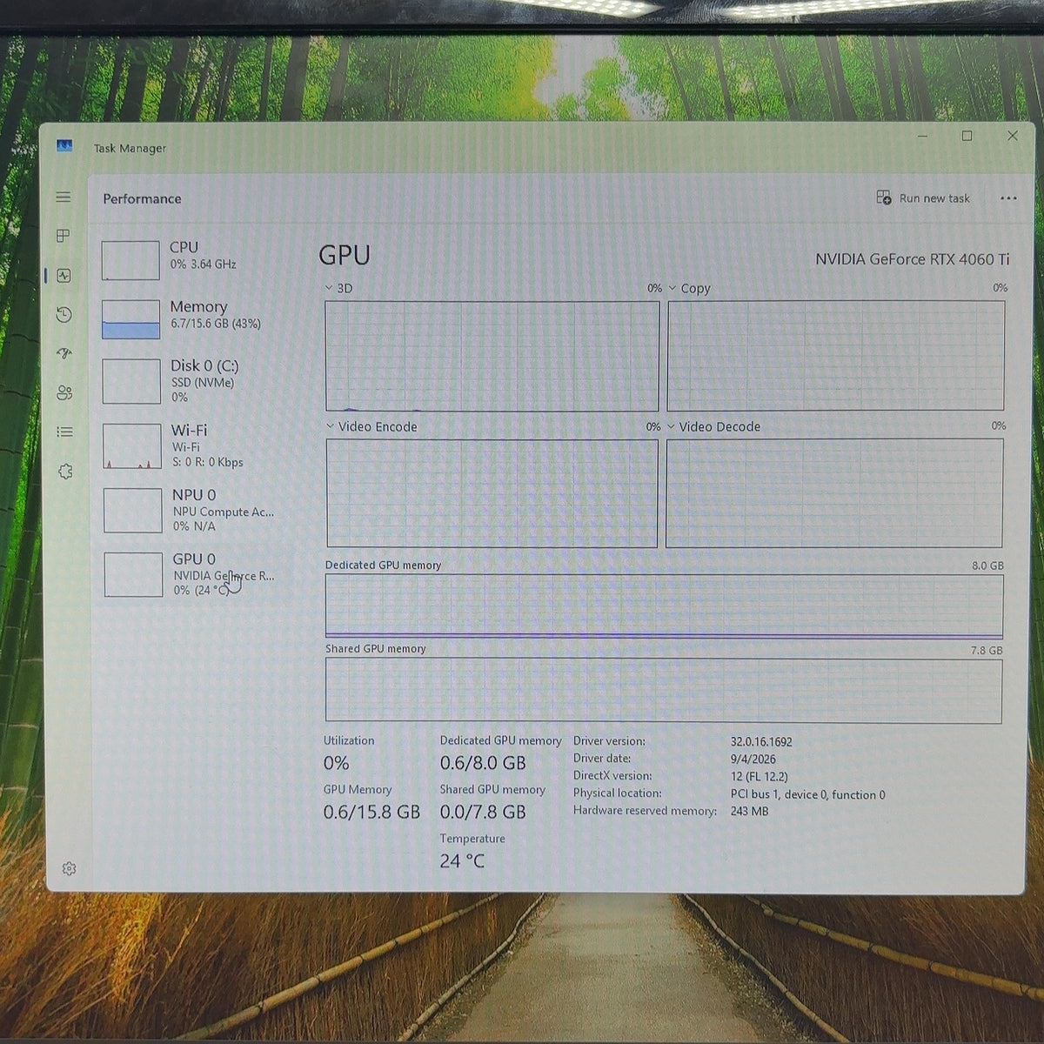1044x1044 pixels.
Task: Select the Wi-Fi activity thumbnail
Action: [x=132, y=446]
